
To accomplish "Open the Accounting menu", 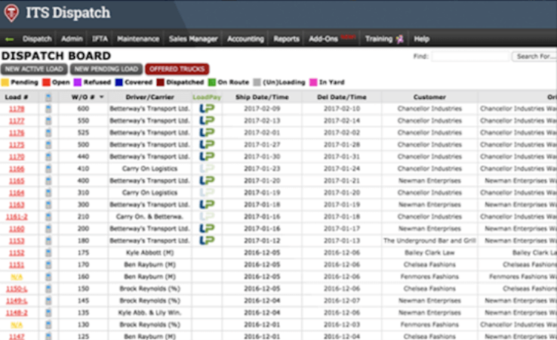I will 245,39.
